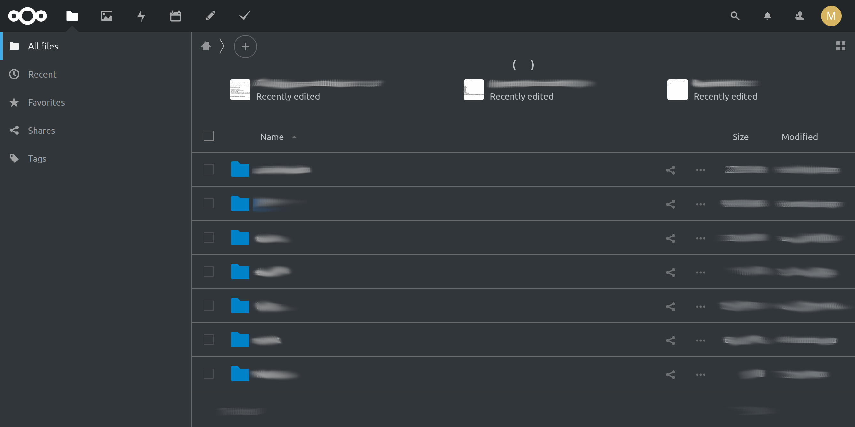The width and height of the screenshot is (855, 427).
Task: Open the Tasks checkmark icon
Action: click(x=245, y=16)
